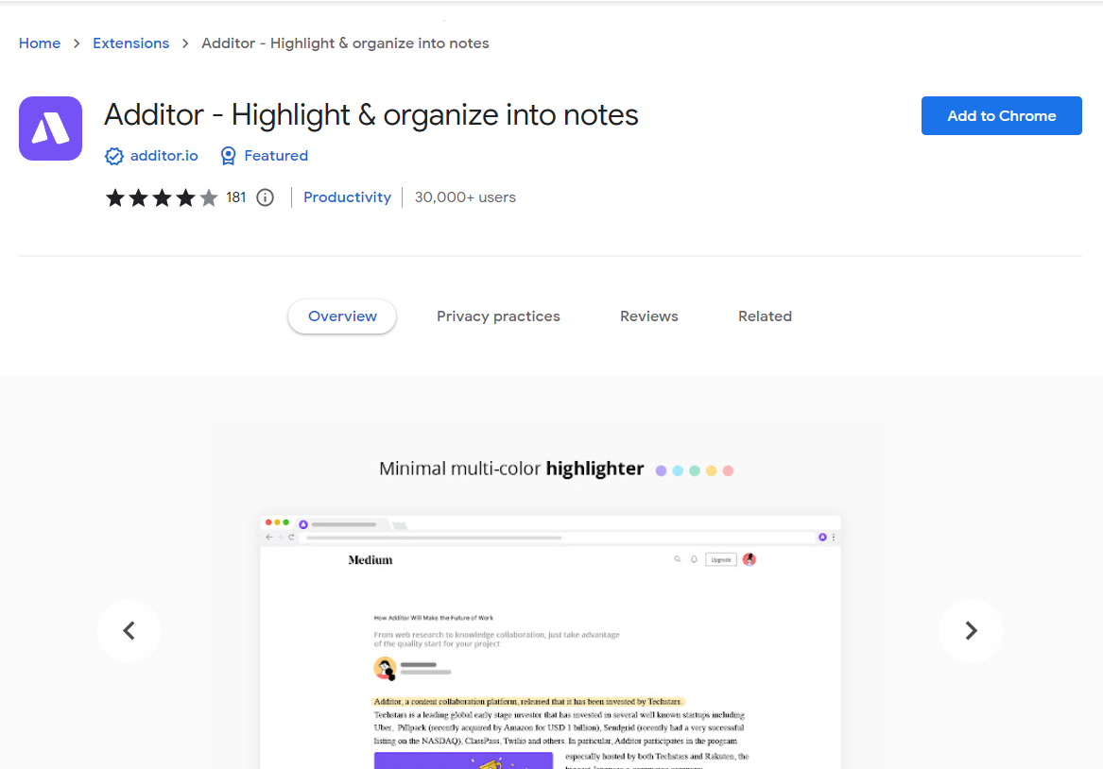The height and width of the screenshot is (769, 1103).
Task: Advance carousel with the right arrow
Action: pyautogui.click(x=971, y=630)
